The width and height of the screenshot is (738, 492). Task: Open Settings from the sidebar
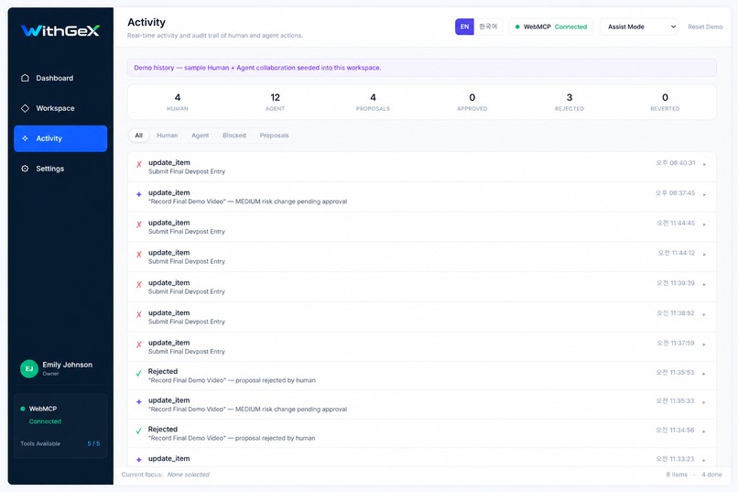pos(60,169)
